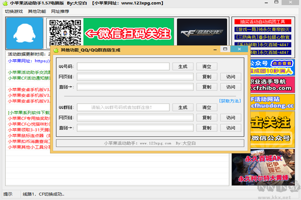Click 小苹果CF活动通知 green list row
Viewport: 301px width, 200px height.
coord(29,78)
